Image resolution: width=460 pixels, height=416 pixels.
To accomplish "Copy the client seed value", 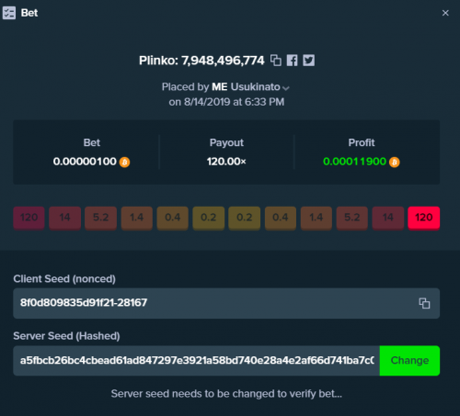I will point(424,303).
